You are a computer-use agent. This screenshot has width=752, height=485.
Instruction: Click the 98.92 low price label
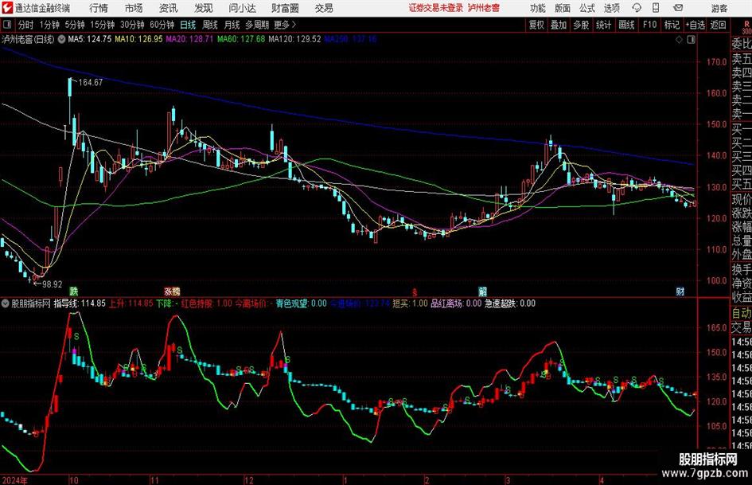pos(52,284)
